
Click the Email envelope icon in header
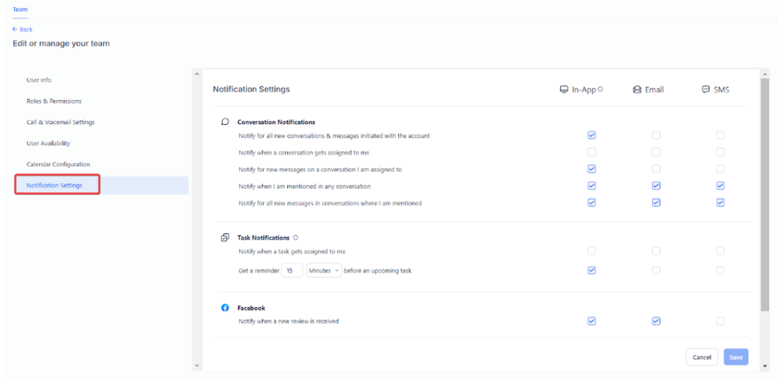pyautogui.click(x=637, y=89)
